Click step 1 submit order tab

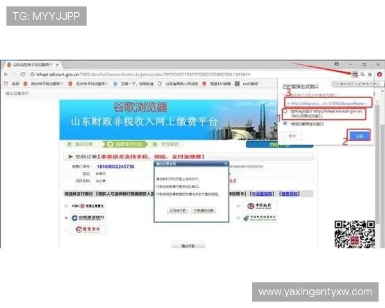tap(80, 144)
